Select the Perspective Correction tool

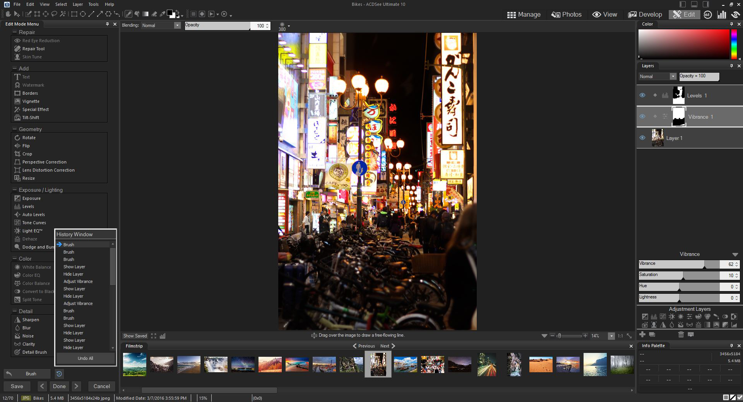44,162
